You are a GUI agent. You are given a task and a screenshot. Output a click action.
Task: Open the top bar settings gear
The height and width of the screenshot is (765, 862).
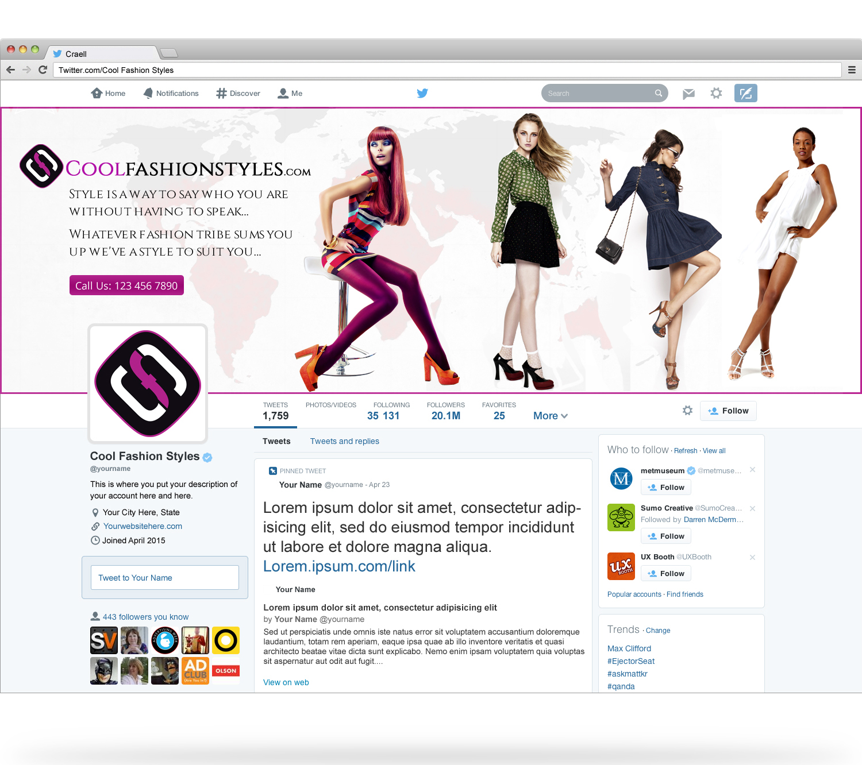(x=716, y=92)
